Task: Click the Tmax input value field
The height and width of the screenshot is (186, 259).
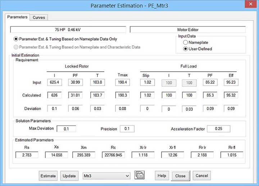Action: 123,82
